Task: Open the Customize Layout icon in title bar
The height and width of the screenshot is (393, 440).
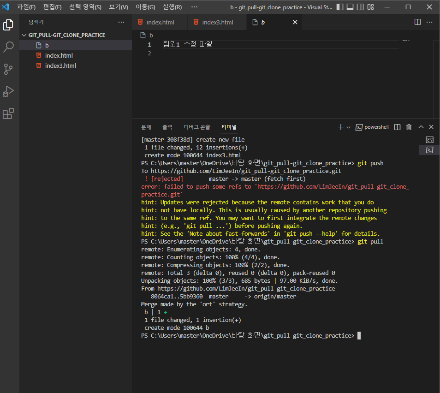Action: click(370, 7)
